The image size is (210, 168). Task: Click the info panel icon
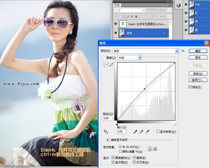click(178, 5)
